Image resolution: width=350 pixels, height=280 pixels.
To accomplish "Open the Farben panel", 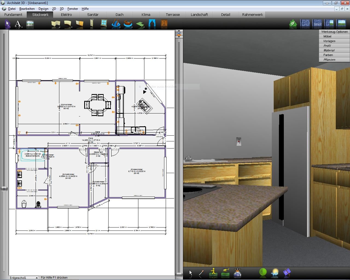I will tap(334, 55).
